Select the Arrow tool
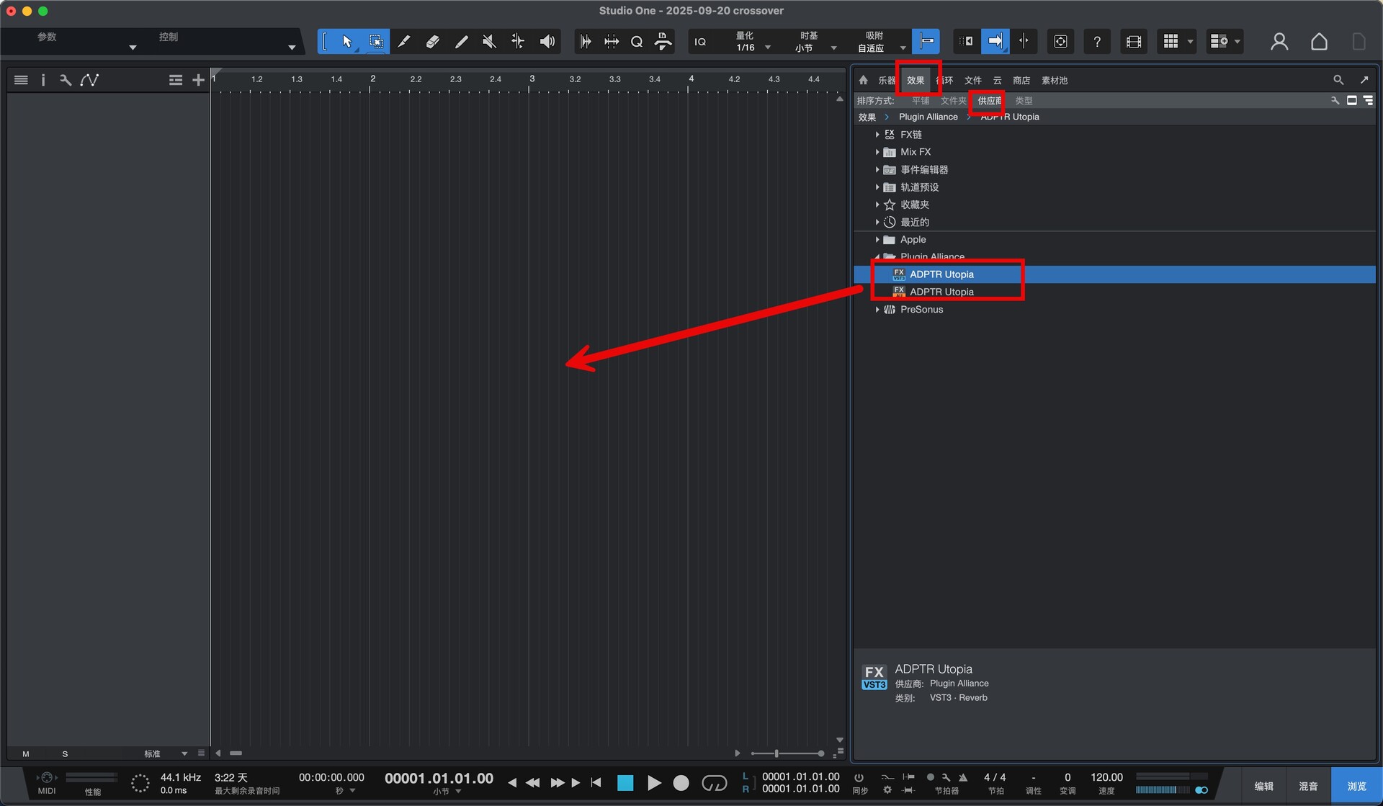This screenshot has width=1383, height=806. (x=347, y=42)
